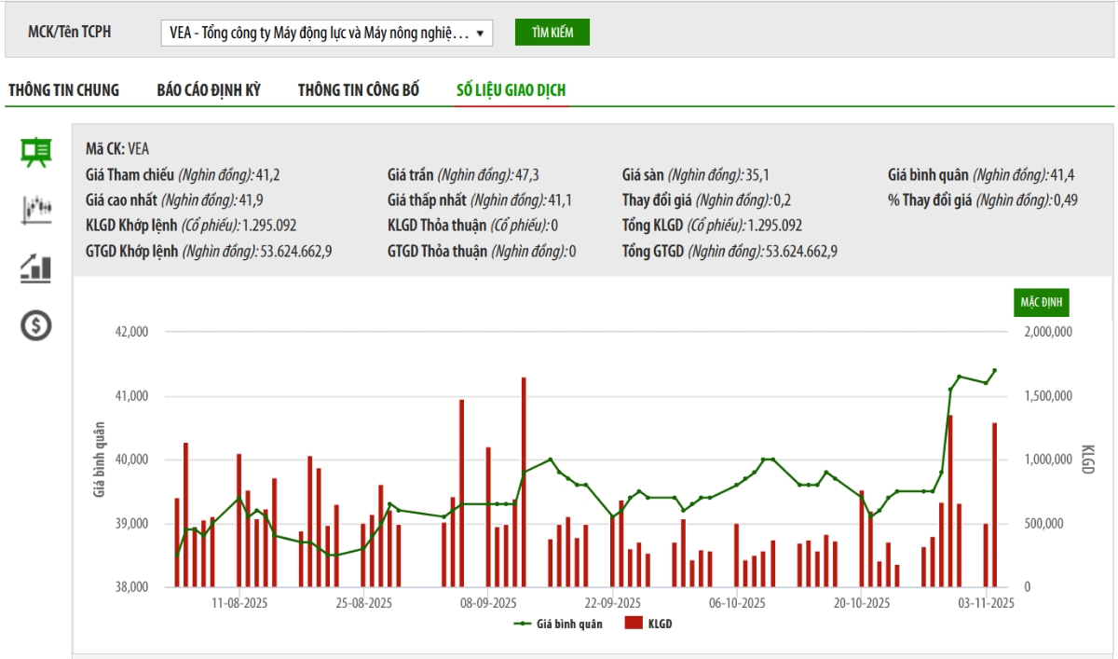The image size is (1118, 659).
Task: Click the red KLGD legend color square
Action: pos(634,624)
